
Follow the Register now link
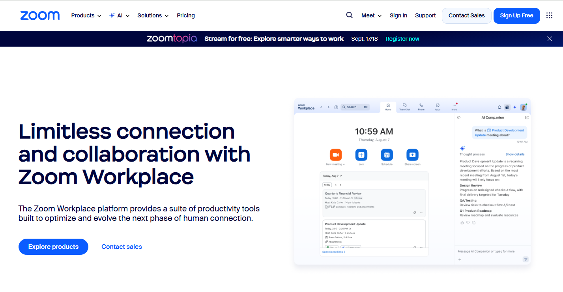(x=402, y=39)
